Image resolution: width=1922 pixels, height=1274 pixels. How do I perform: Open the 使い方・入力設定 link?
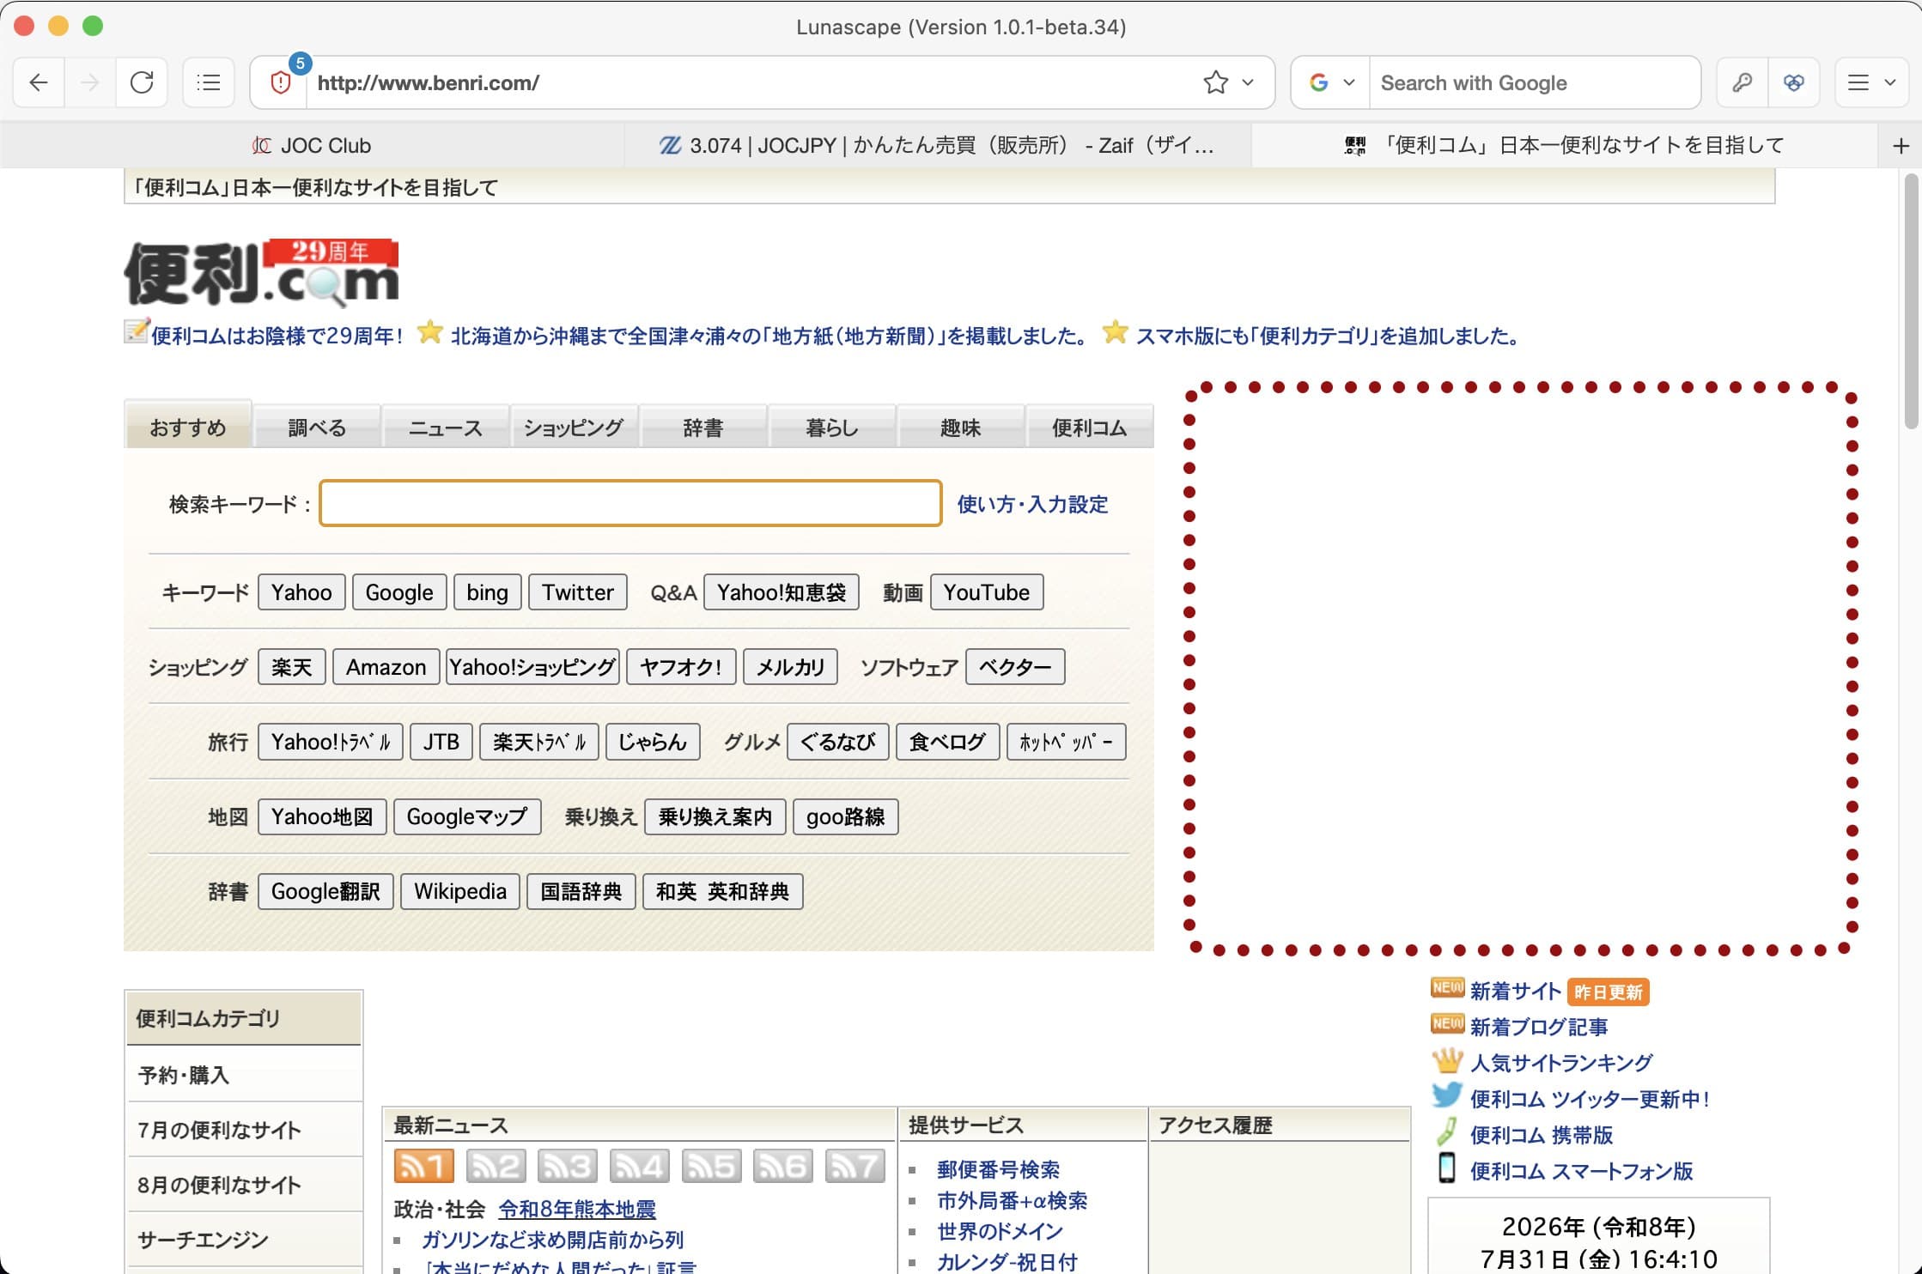(1032, 504)
